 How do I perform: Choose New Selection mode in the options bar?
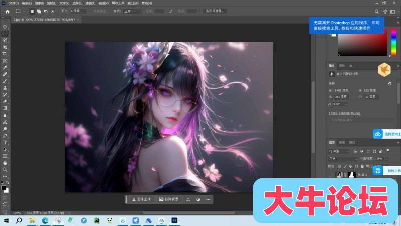[x=32, y=11]
